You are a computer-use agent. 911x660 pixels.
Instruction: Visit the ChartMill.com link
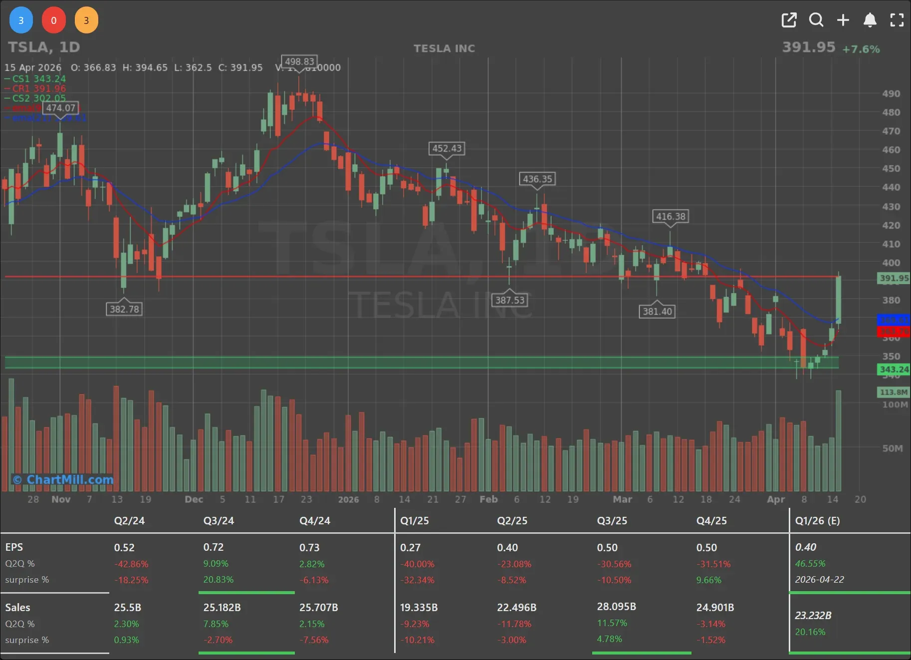click(x=63, y=479)
